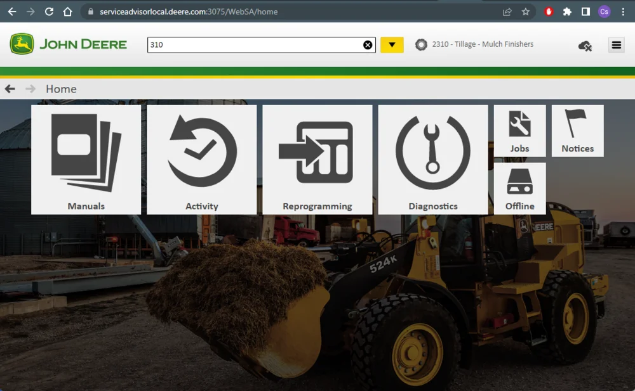Image resolution: width=635 pixels, height=391 pixels.
Task: Open the Diagnostics wrench tile
Action: point(432,160)
